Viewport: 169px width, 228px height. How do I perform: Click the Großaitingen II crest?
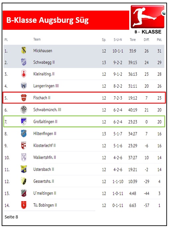pyautogui.click(x=24, y=121)
